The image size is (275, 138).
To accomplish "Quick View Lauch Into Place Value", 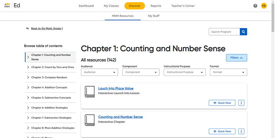I will point(222,103).
